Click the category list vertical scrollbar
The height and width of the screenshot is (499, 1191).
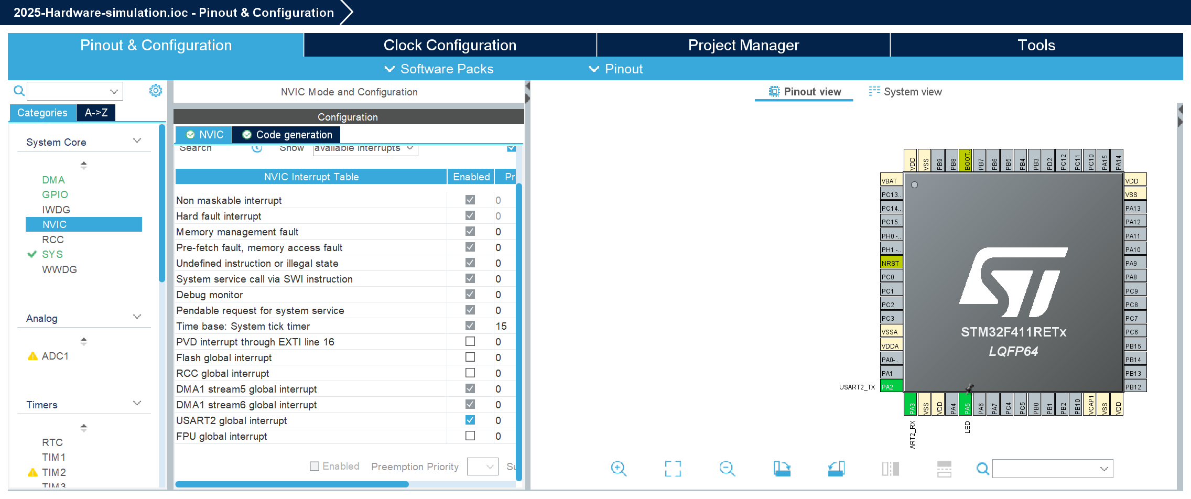click(162, 203)
